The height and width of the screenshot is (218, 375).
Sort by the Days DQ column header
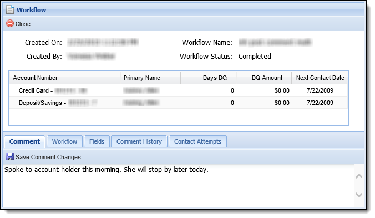tap(209, 78)
